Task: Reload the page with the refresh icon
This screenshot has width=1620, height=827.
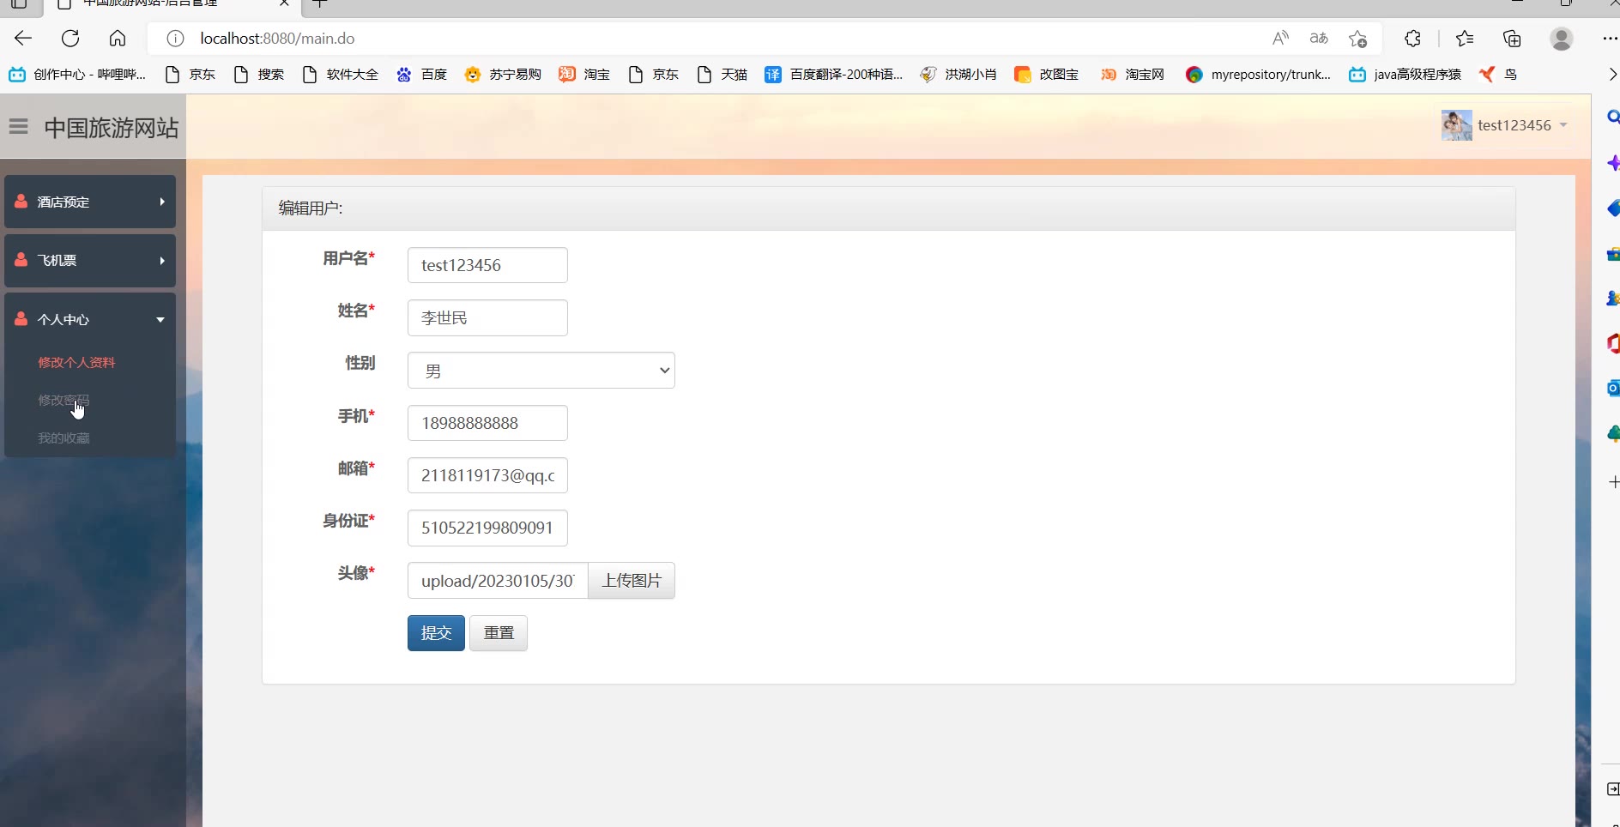Action: (70, 38)
